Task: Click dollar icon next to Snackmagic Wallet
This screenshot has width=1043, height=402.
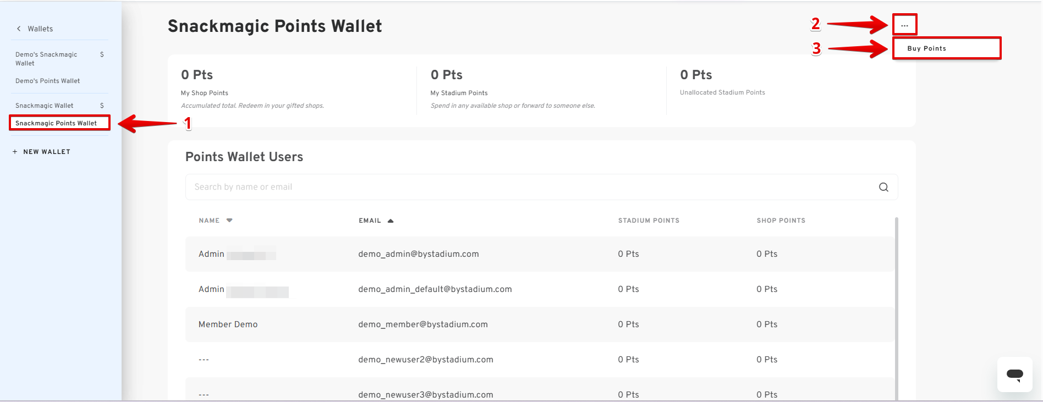Action: pos(102,106)
